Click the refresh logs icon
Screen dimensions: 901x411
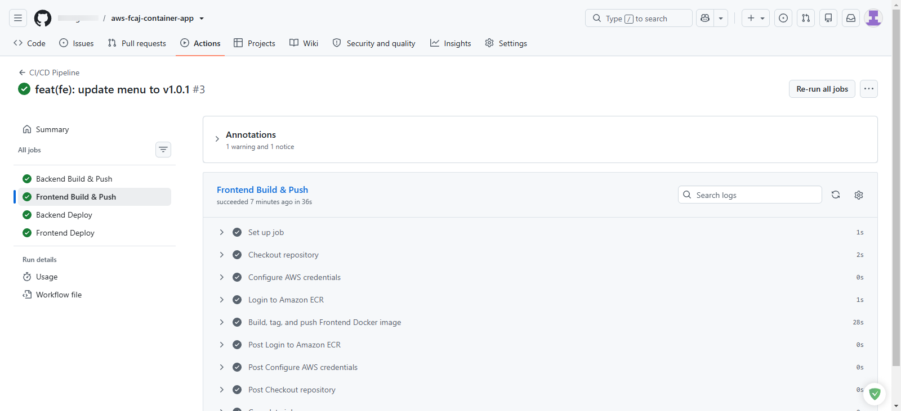(x=836, y=195)
